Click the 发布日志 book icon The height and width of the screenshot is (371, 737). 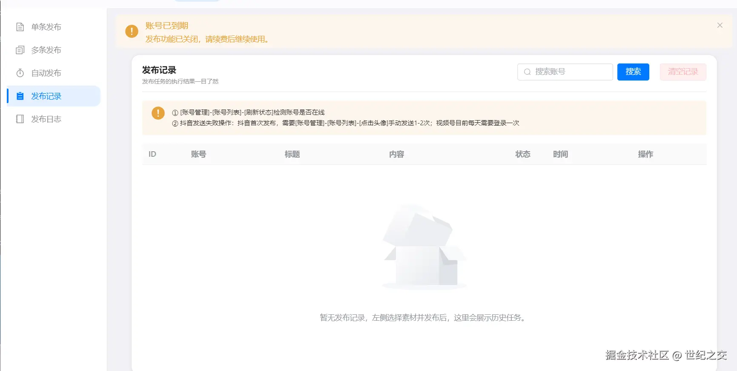20,119
